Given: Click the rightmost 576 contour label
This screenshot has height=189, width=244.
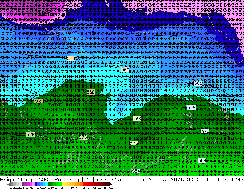Looking at the screenshot, I should point(205,131).
